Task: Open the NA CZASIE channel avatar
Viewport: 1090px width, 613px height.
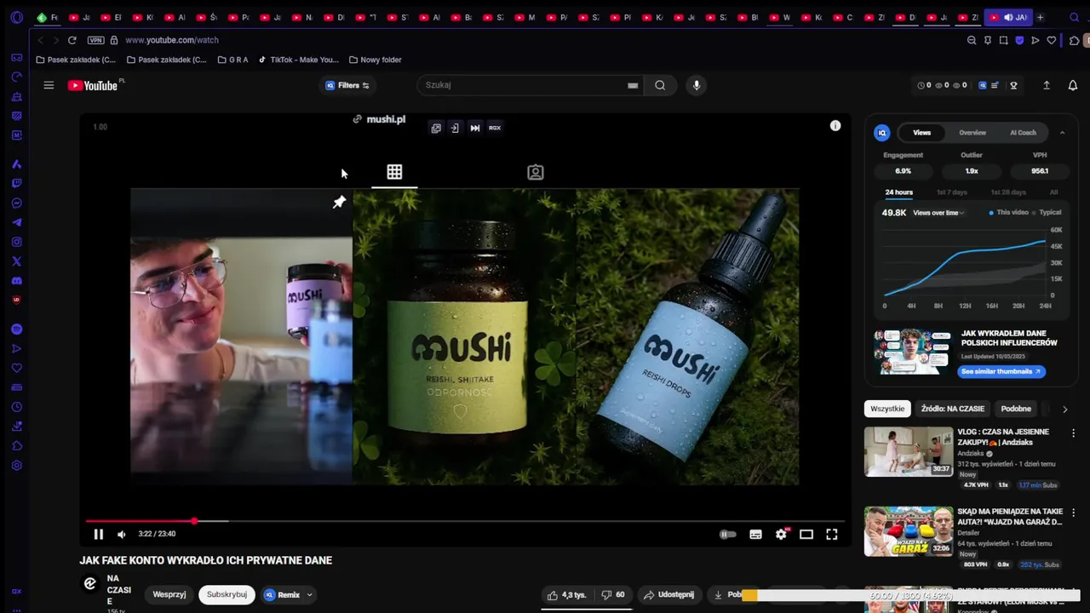Action: (89, 583)
